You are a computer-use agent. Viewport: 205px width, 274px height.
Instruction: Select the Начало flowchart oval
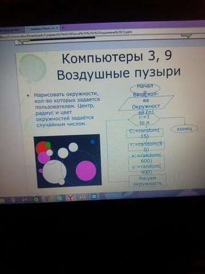pyautogui.click(x=145, y=88)
